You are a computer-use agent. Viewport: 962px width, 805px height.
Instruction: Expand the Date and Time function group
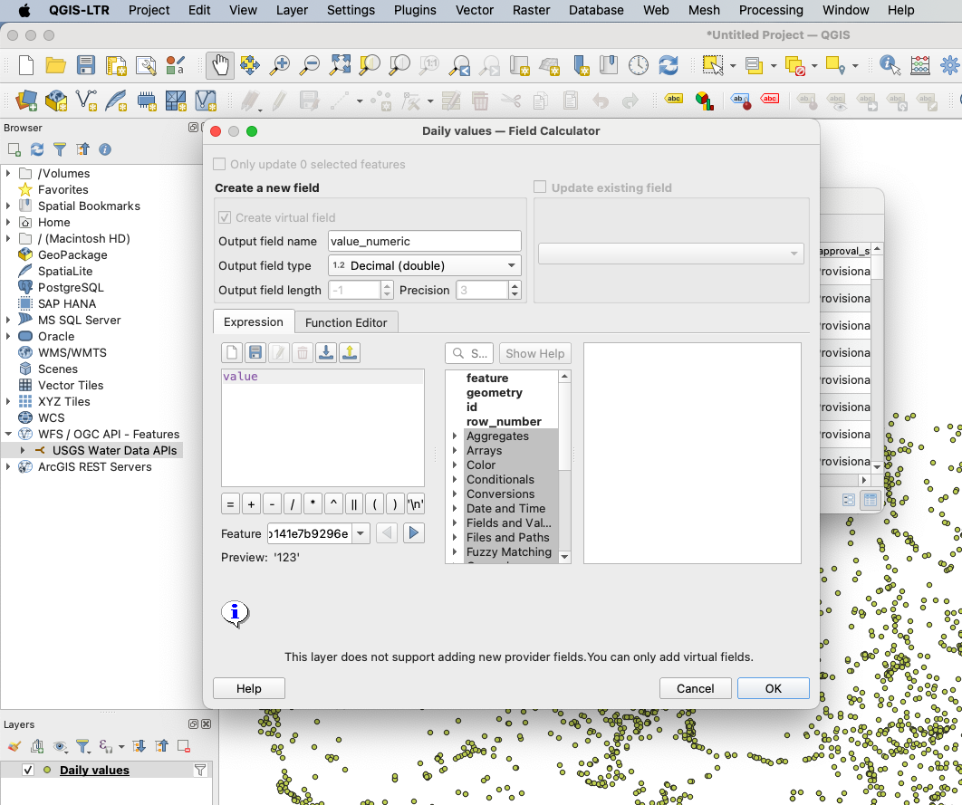(455, 508)
